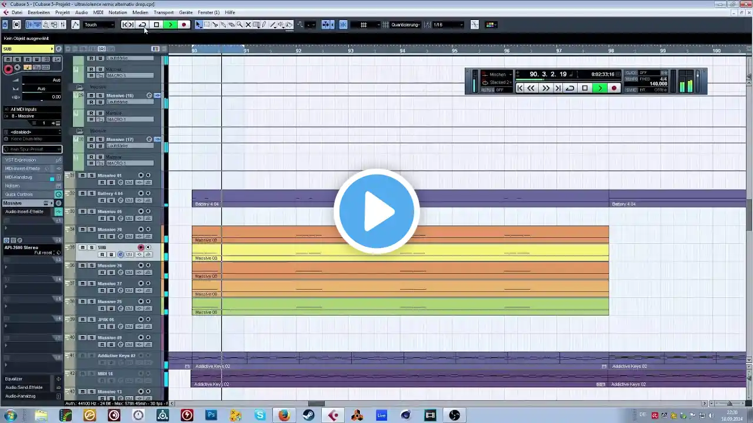Click the ruler at bar 95
The width and height of the screenshot is (753, 423).
pyautogui.click(x=455, y=51)
